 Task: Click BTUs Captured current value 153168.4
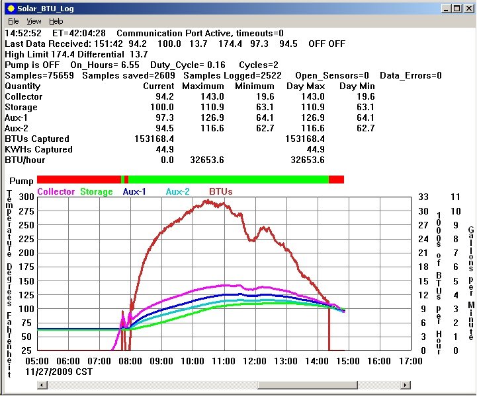[x=154, y=139]
